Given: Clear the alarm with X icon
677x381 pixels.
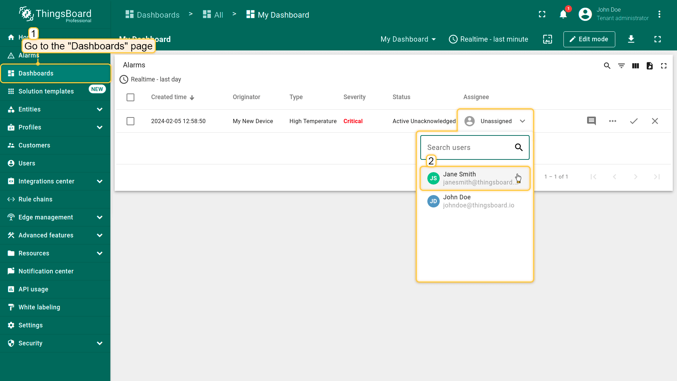Looking at the screenshot, I should (x=655, y=121).
